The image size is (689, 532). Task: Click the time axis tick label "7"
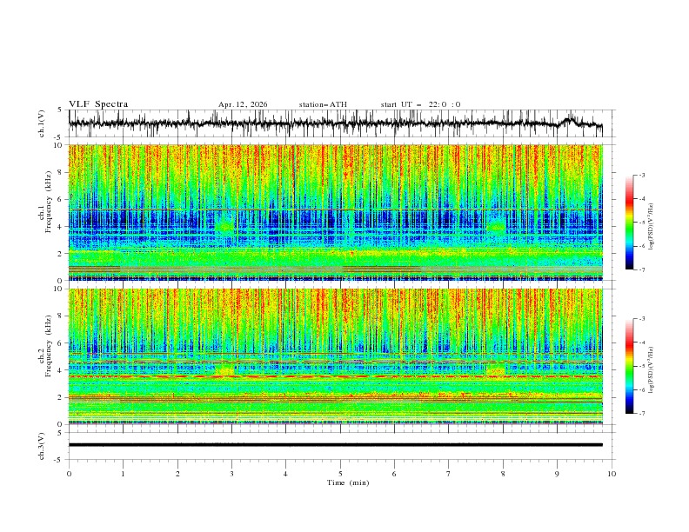(449, 474)
